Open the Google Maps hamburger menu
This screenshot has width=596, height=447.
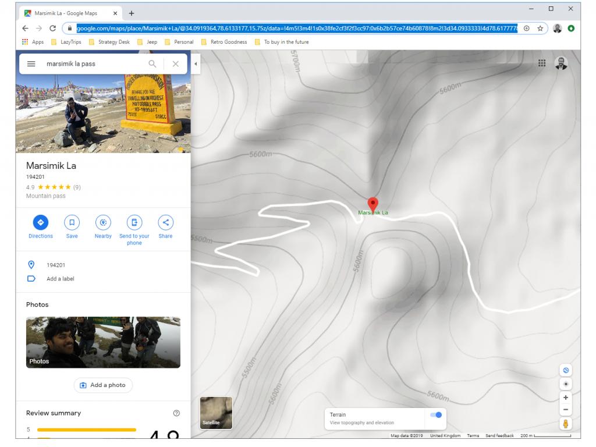tap(31, 64)
